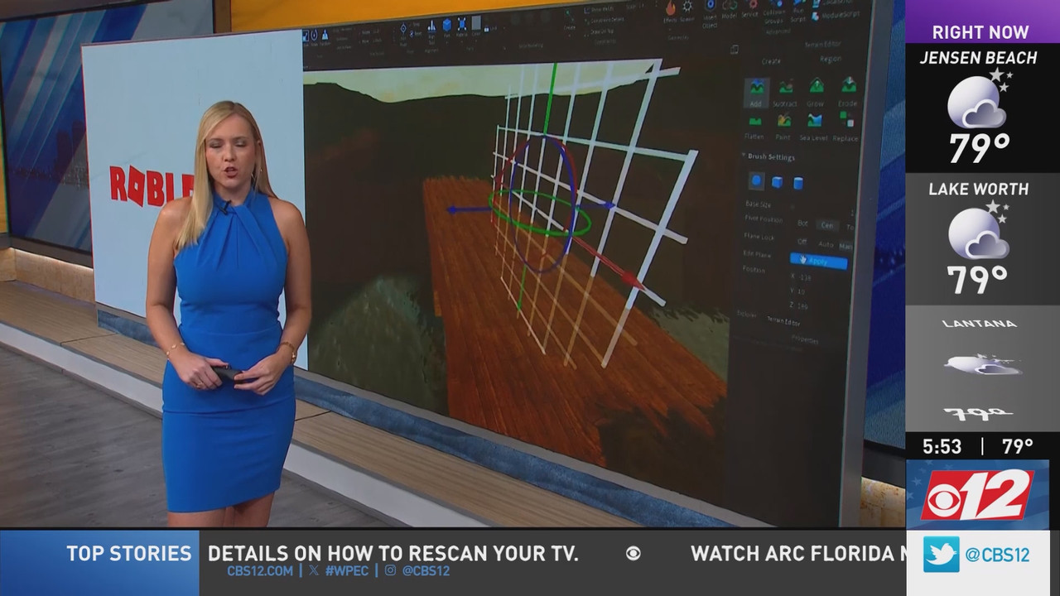Click the CBS12.COM link text
This screenshot has height=596, width=1060.
tap(260, 571)
